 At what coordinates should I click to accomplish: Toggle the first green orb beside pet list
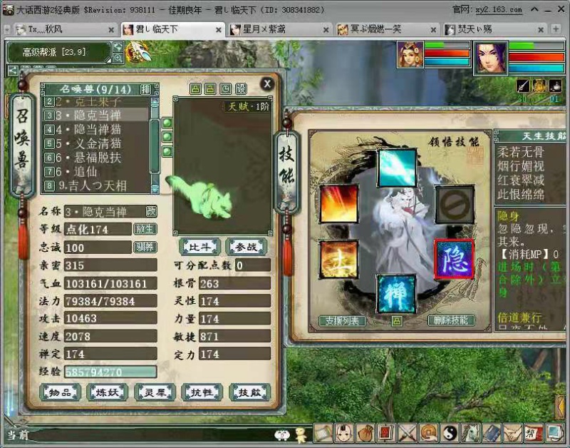167,123
